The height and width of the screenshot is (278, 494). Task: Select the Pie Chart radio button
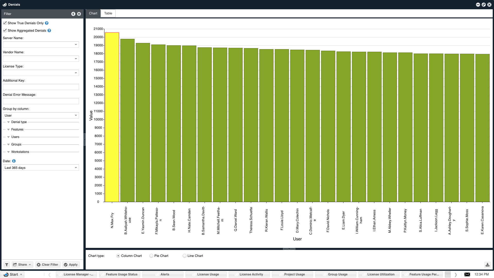151,256
